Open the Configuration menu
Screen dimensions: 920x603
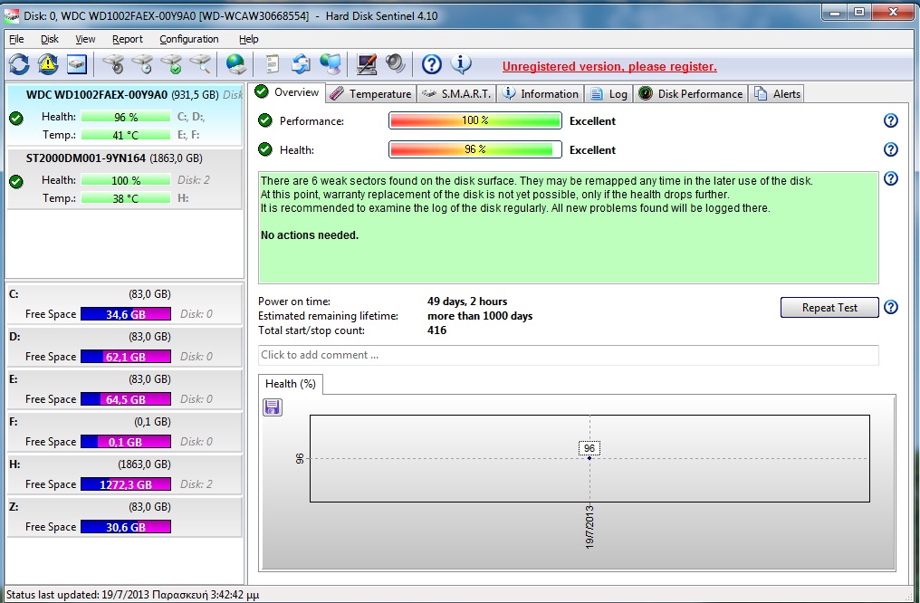point(189,39)
